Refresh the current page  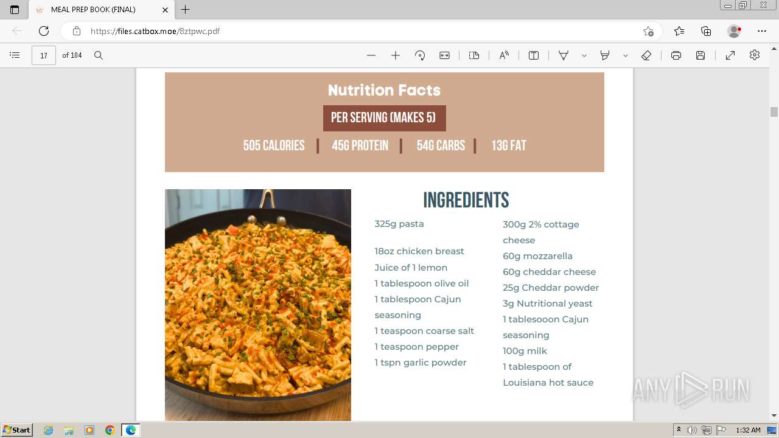[x=44, y=31]
